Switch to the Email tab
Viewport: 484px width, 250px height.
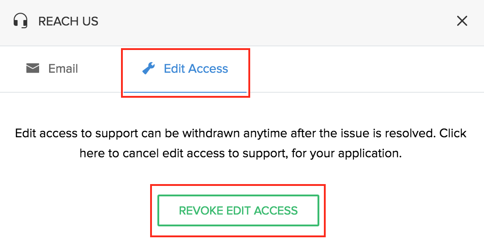52,69
